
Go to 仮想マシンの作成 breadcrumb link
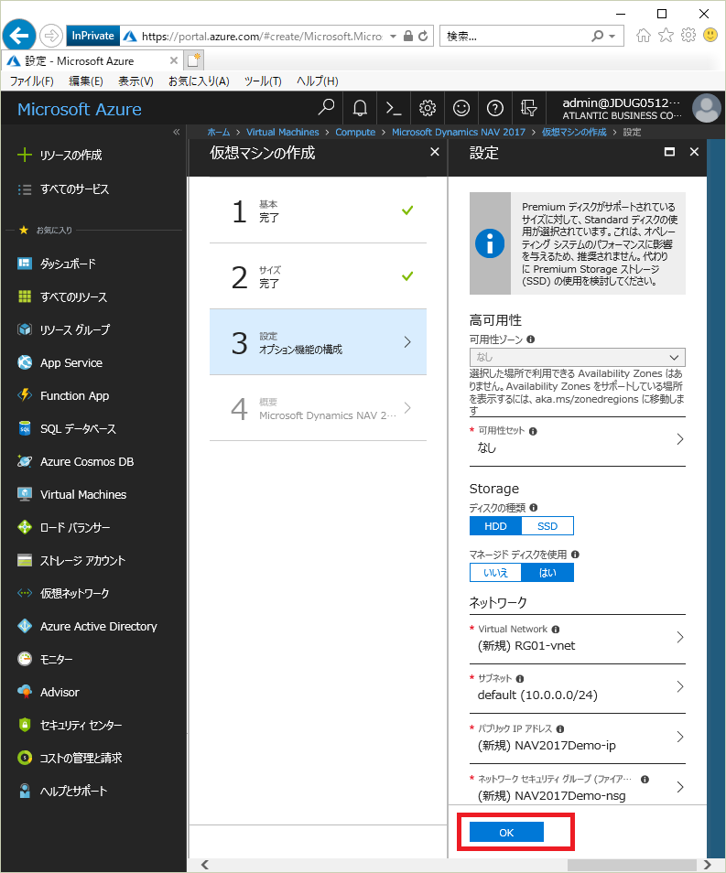coord(574,132)
